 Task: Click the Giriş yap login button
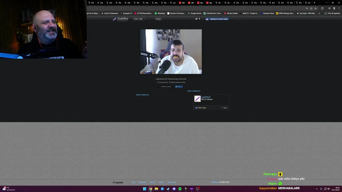pyautogui.click(x=158, y=19)
